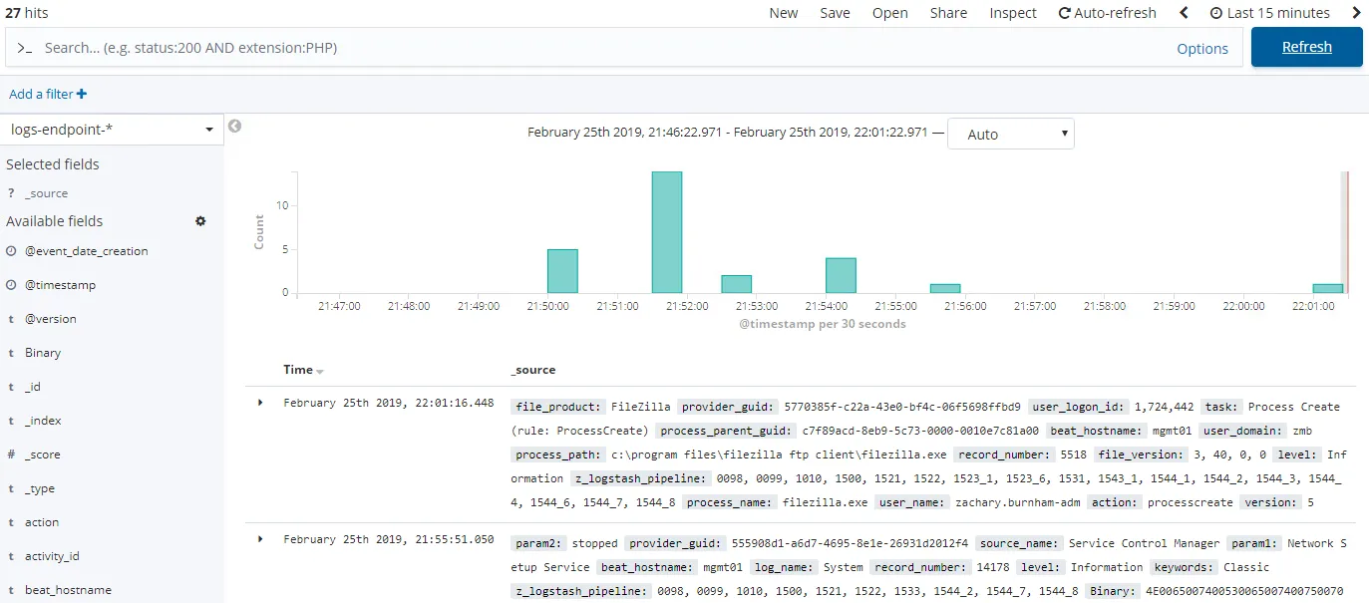Open the available fields settings gear
The image size is (1369, 603).
(200, 221)
